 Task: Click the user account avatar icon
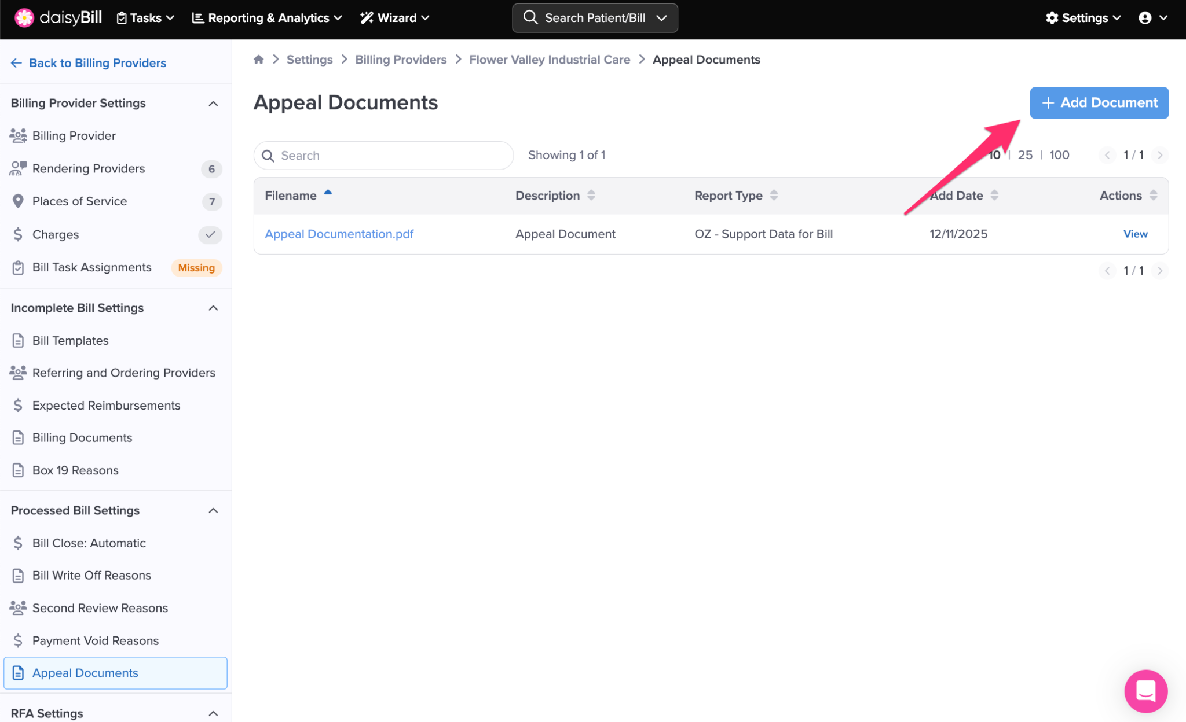[1144, 18]
